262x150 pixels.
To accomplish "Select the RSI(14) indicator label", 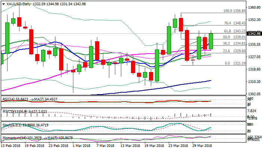I will click(x=29, y=99).
